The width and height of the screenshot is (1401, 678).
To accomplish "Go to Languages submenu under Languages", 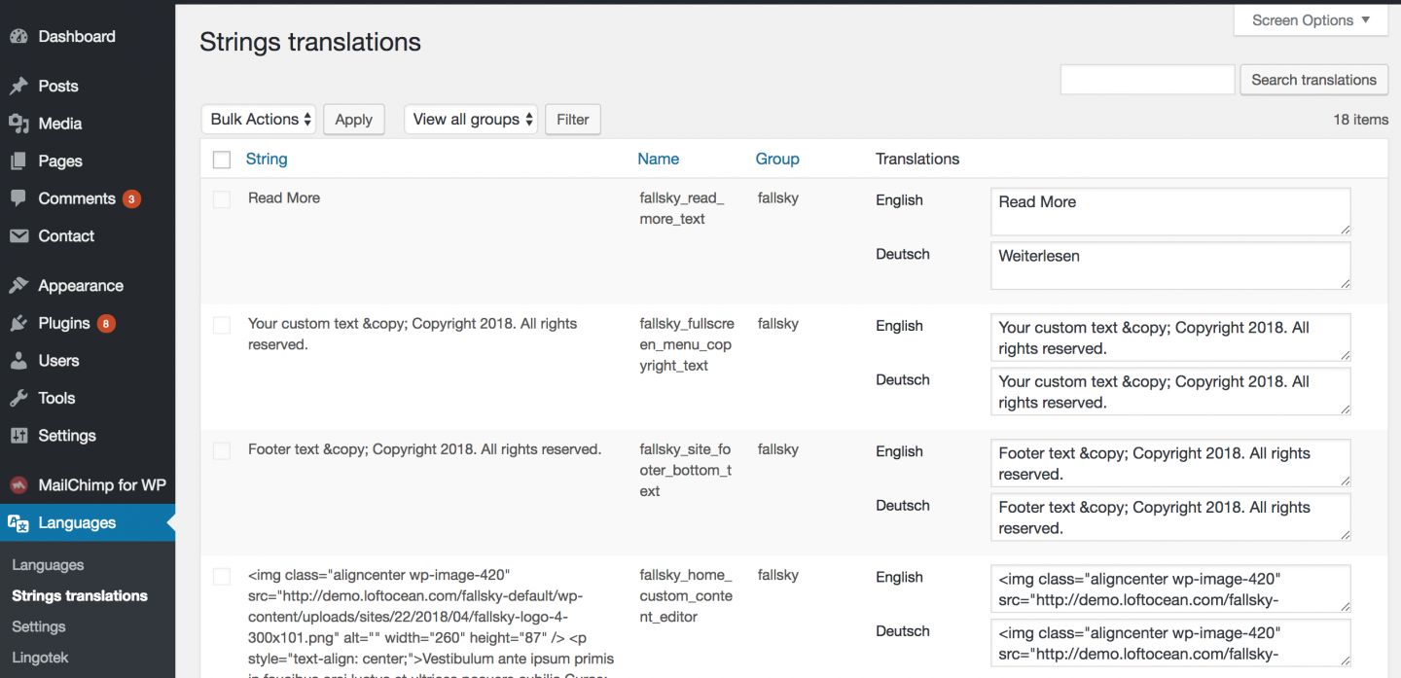I will 48,565.
